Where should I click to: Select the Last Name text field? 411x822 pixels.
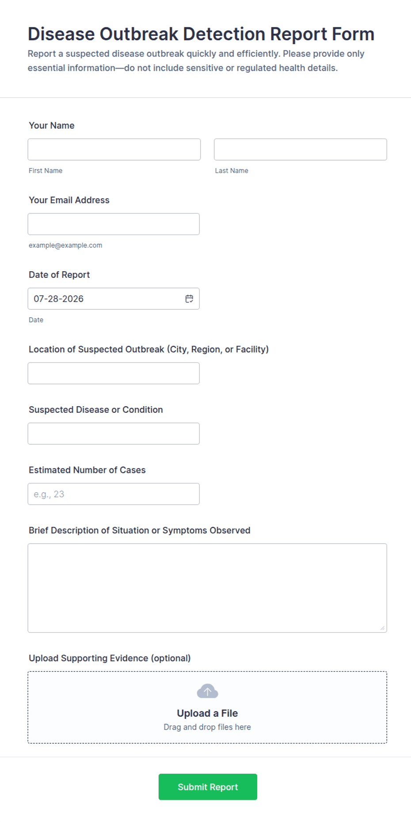pyautogui.click(x=301, y=150)
